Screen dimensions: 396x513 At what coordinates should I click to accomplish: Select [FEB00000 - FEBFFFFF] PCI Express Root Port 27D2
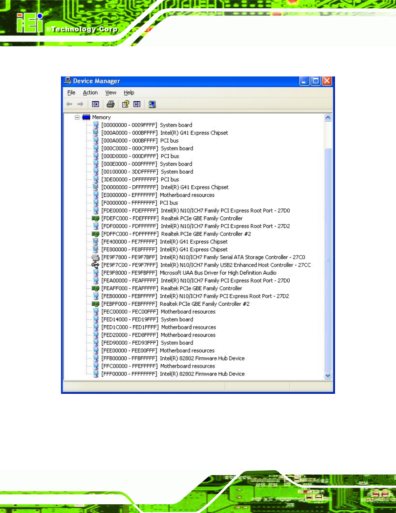click(x=195, y=296)
